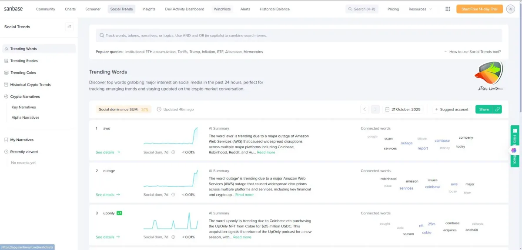
Task: Click See details for outage
Action: pyautogui.click(x=108, y=195)
